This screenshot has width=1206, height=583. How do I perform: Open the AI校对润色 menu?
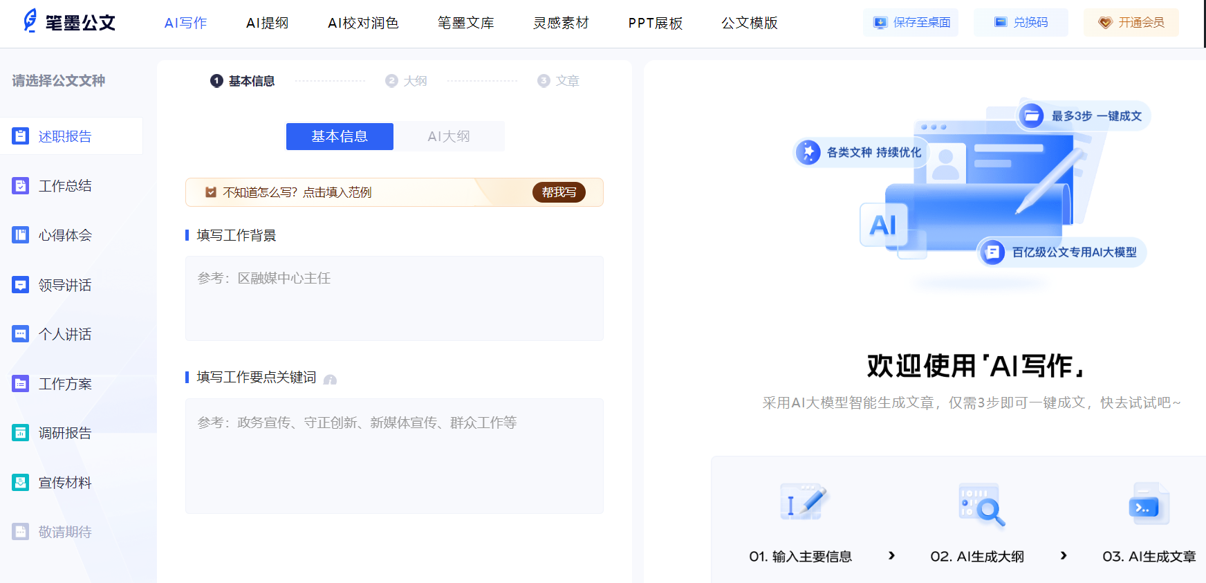[363, 23]
